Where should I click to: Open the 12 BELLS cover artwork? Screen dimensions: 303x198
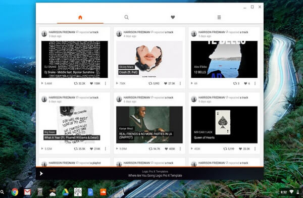coord(224,60)
